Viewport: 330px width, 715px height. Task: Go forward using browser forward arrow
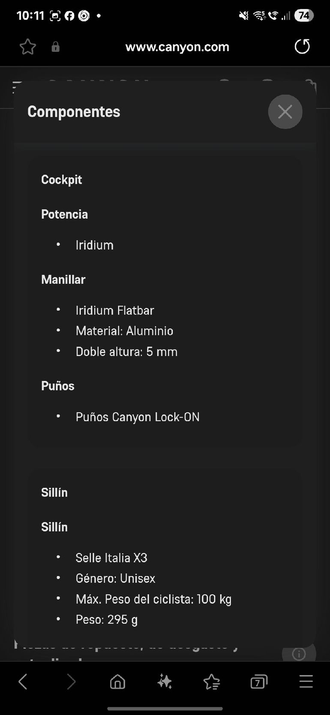(x=71, y=681)
